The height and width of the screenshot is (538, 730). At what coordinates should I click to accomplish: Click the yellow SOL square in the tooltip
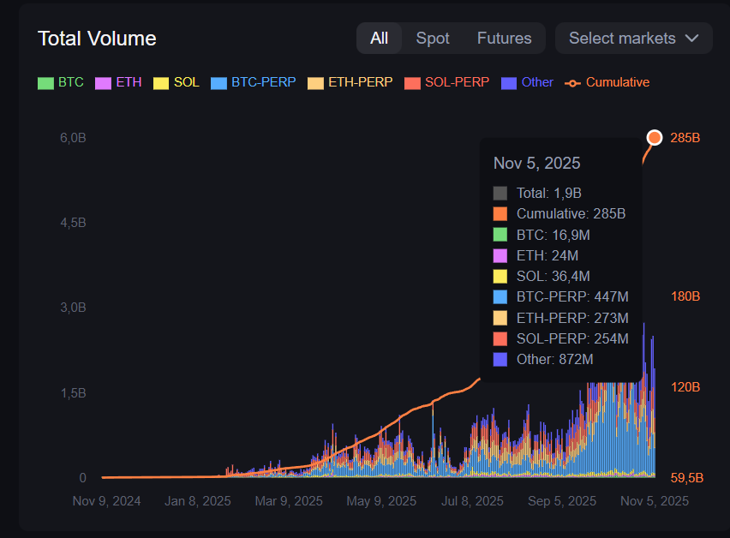(500, 276)
